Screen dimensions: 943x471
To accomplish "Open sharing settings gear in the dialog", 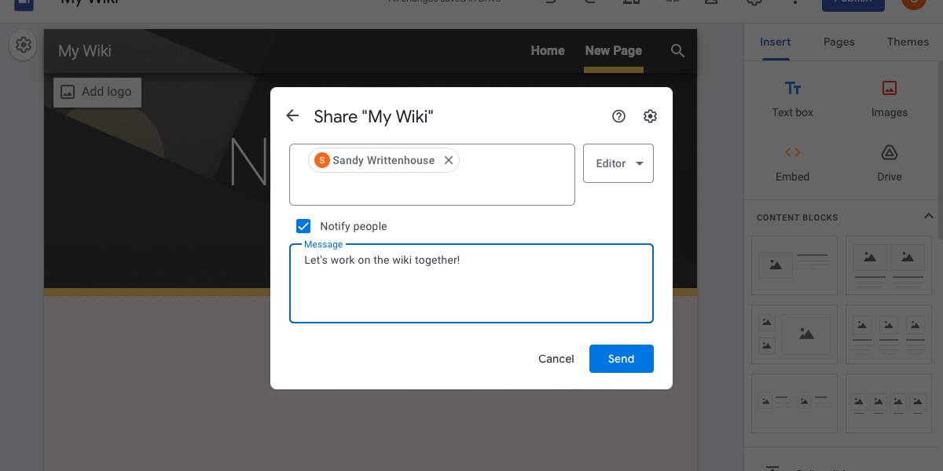I will (x=650, y=115).
